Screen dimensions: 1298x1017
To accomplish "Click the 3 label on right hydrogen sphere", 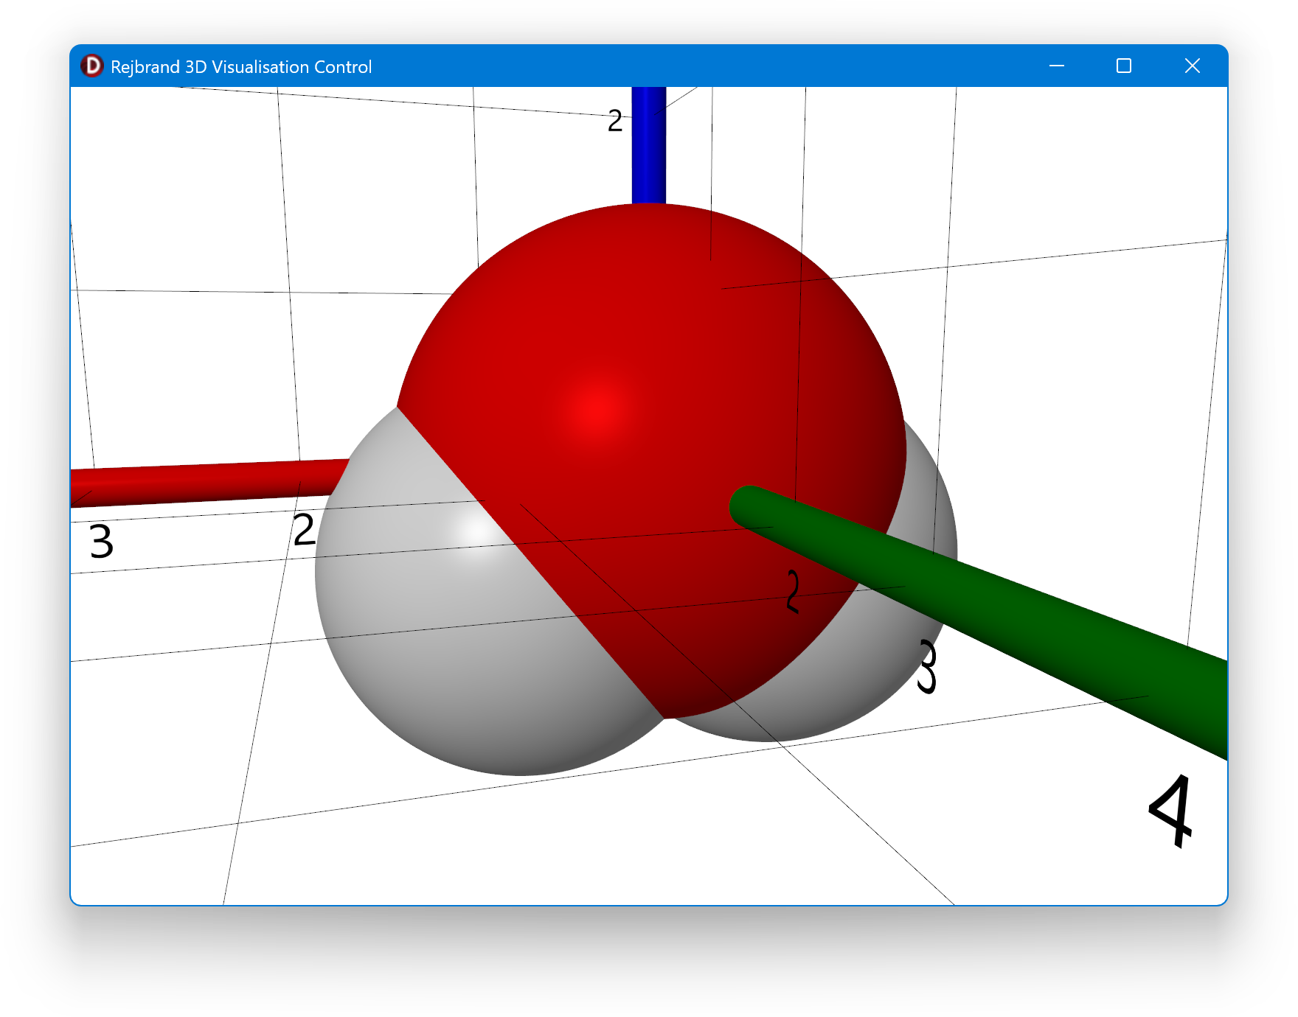I will point(928,667).
